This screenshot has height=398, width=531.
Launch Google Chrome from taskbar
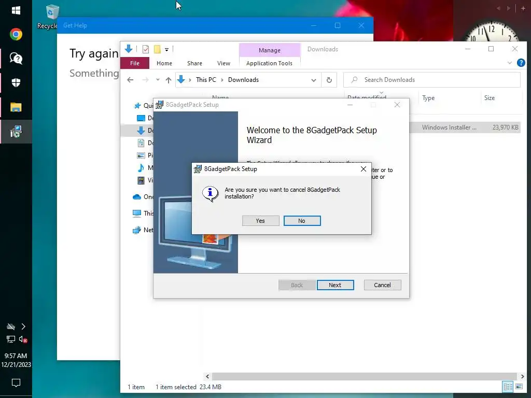(16, 35)
